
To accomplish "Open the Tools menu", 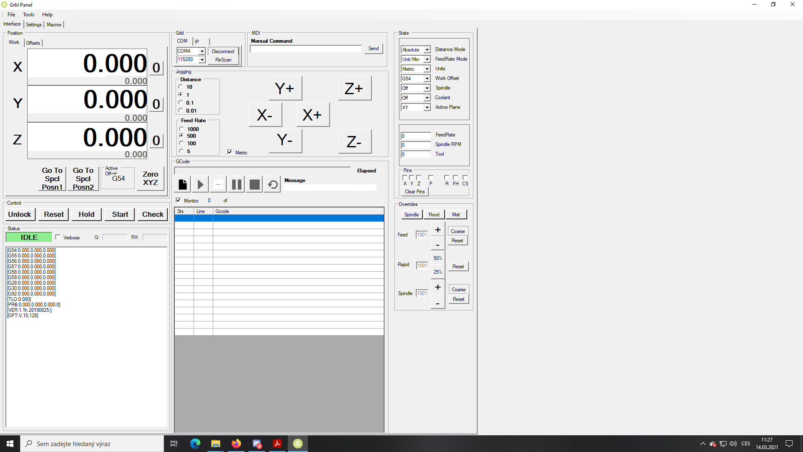I will (28, 15).
